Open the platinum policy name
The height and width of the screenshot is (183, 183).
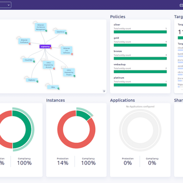pyautogui.click(x=119, y=78)
